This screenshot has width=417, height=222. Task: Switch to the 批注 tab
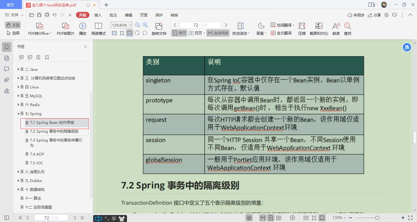[113, 15]
